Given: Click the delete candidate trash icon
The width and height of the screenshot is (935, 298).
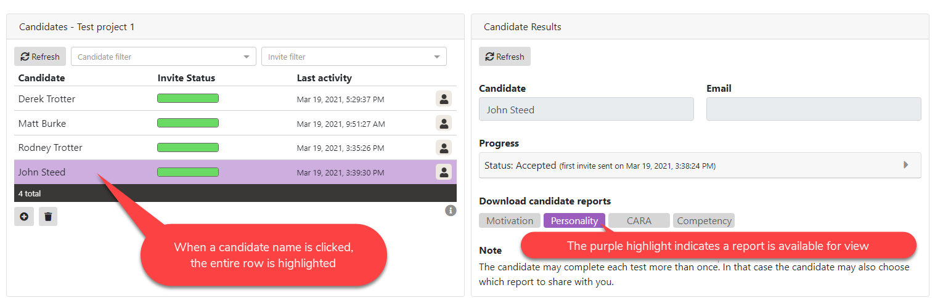Looking at the screenshot, I should [48, 217].
